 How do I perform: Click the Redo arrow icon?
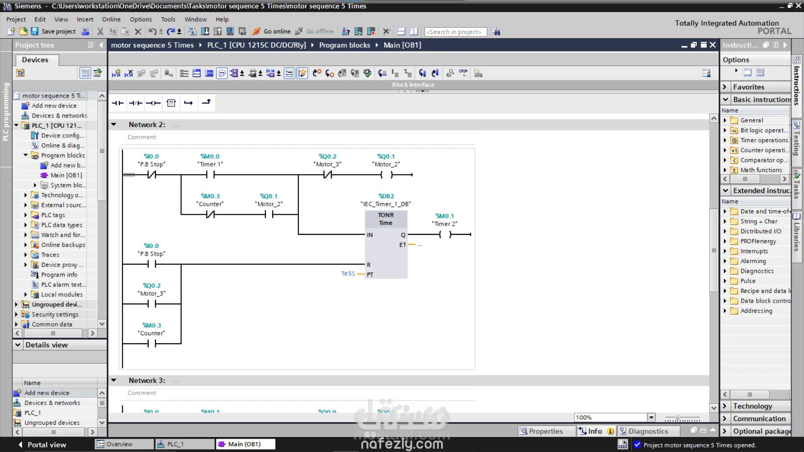[170, 31]
